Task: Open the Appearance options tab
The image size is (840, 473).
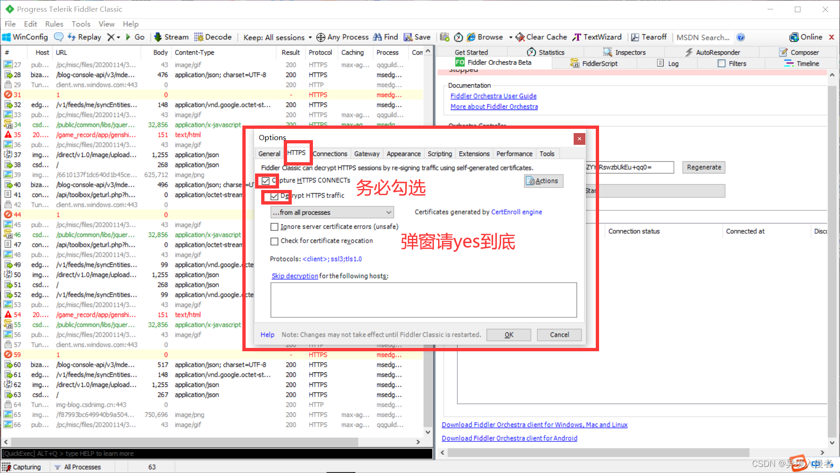Action: click(403, 154)
